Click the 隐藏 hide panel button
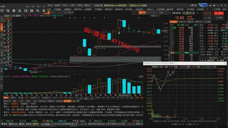 pyautogui.click(x=162, y=13)
